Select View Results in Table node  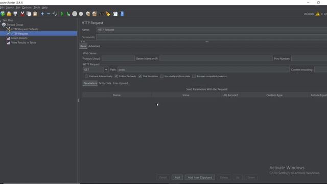(24, 42)
